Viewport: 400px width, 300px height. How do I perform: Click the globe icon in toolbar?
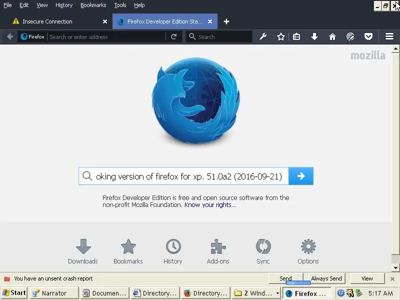tap(350, 36)
